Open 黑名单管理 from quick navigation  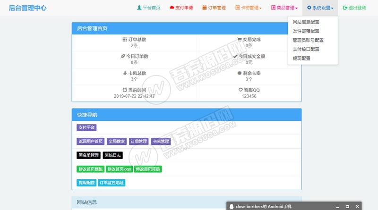point(88,155)
